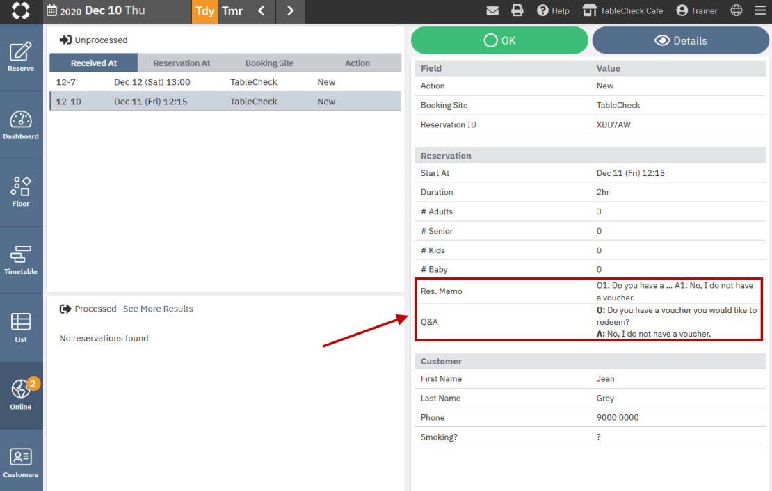Click No reservations found text
Viewport: 772px width, 491px height.
click(104, 338)
